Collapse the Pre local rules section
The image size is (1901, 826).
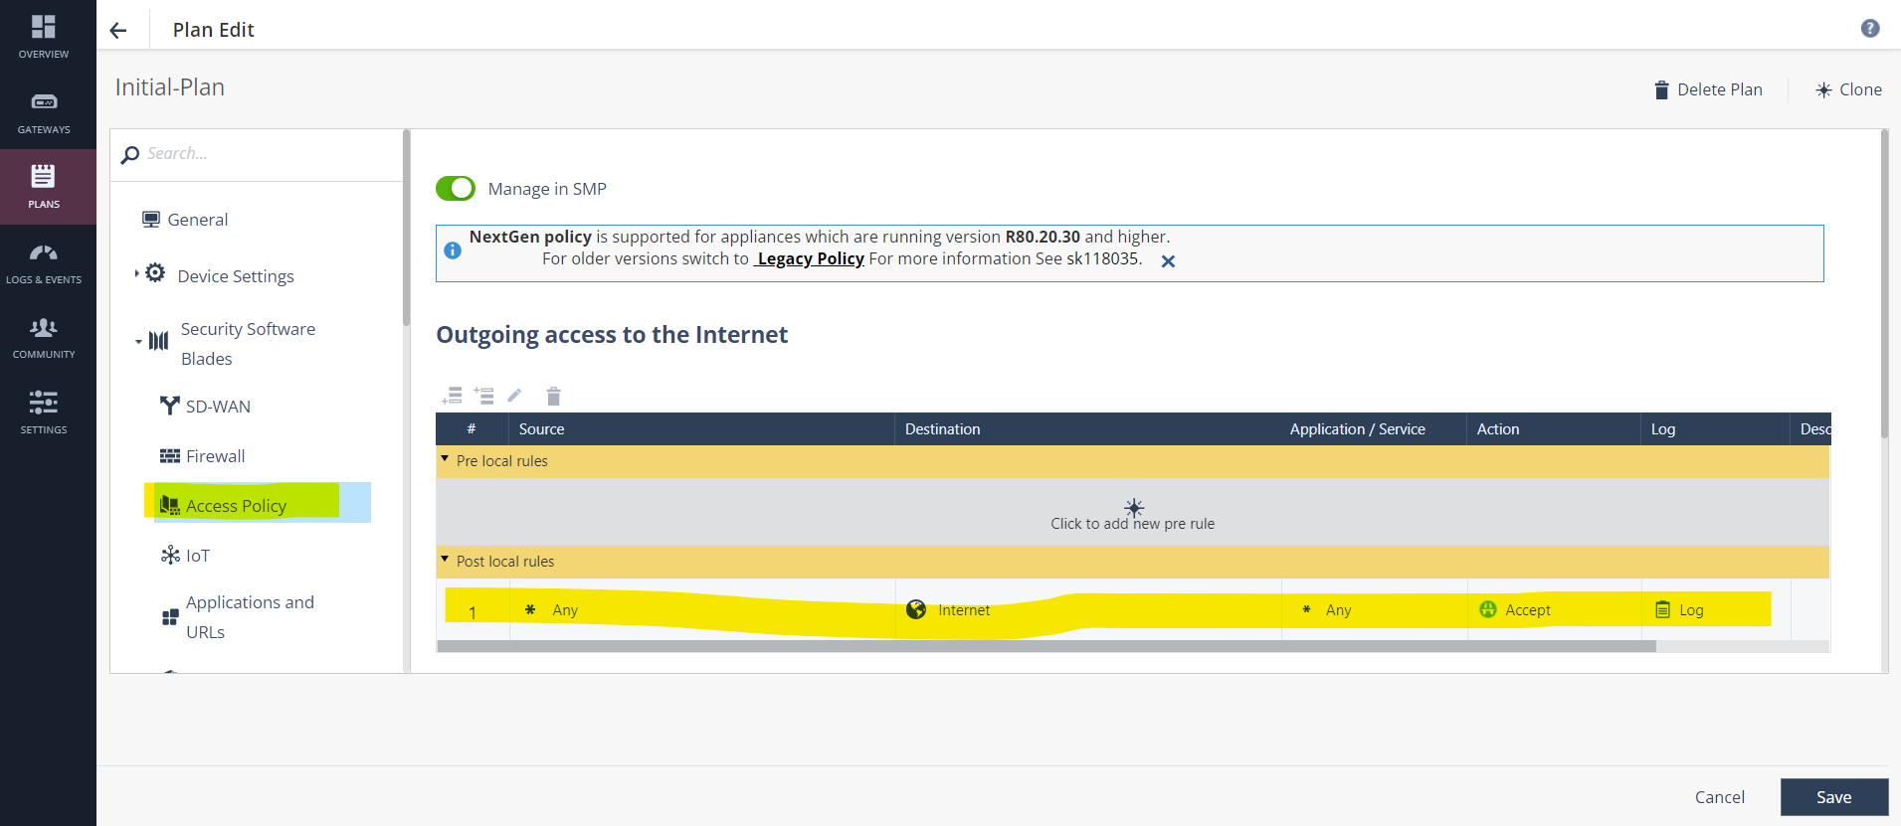click(445, 459)
